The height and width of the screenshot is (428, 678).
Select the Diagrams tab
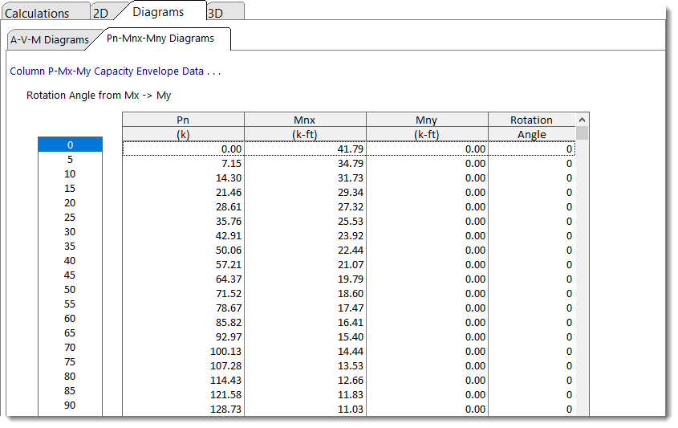158,12
